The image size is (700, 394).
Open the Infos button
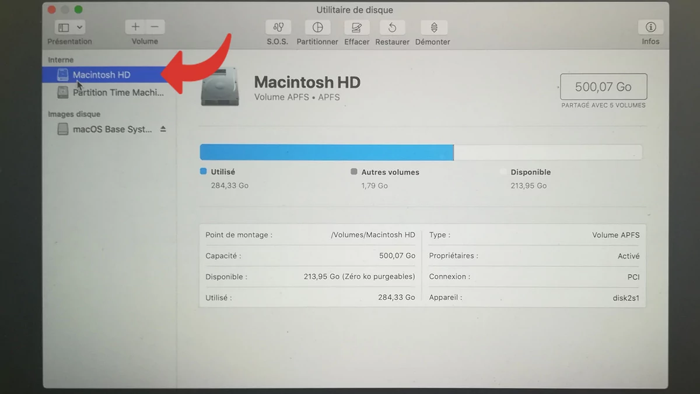(651, 27)
